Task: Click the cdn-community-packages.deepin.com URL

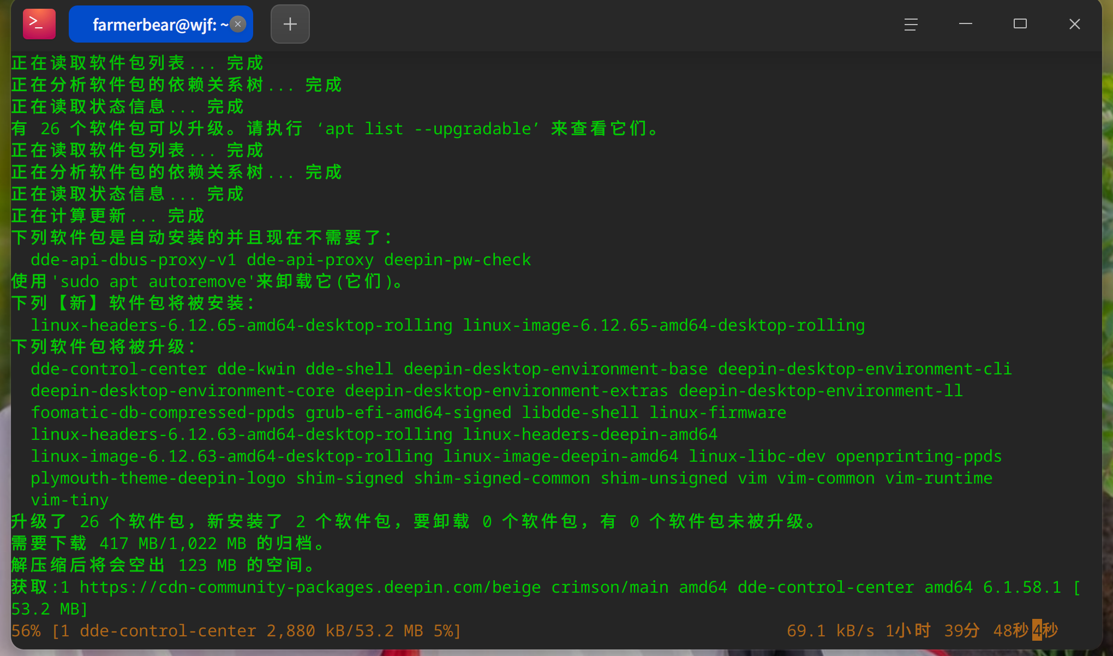Action: pos(310,587)
